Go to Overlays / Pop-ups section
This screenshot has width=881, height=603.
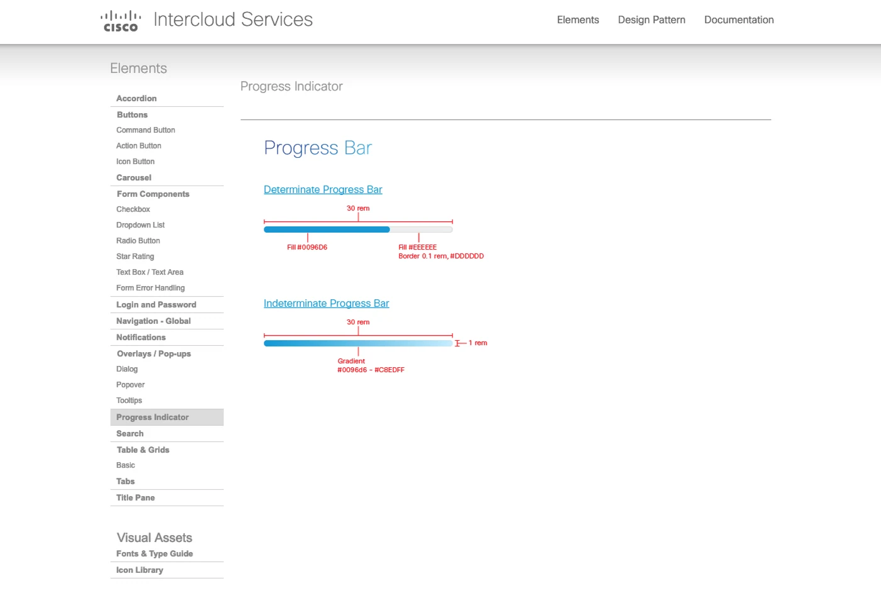click(154, 354)
